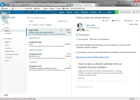Flag the Glen Glick message
This screenshot has height=100, width=140.
[x=70, y=30]
